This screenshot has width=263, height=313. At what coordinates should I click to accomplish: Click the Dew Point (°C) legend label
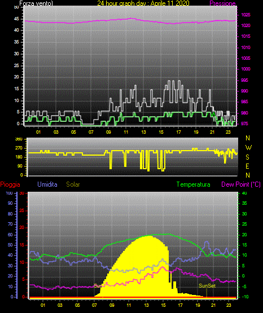coord(241,184)
